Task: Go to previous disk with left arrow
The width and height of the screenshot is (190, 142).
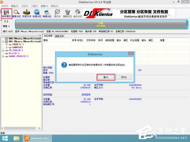Action: 5,21
